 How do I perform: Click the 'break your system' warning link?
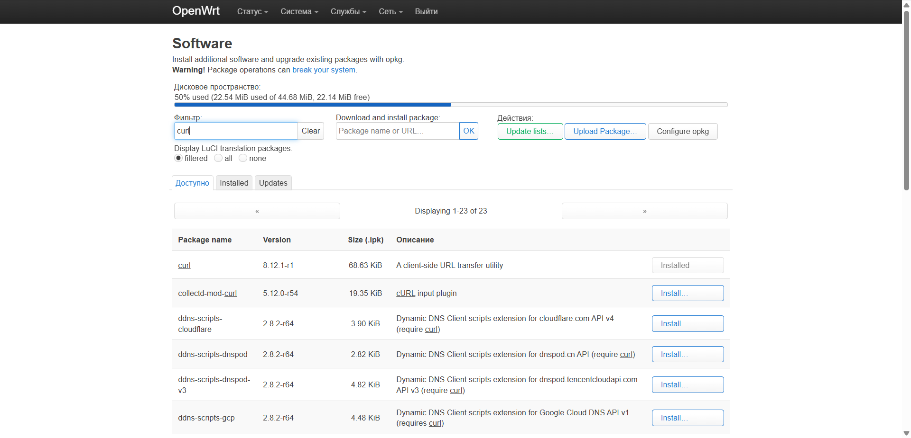[324, 70]
